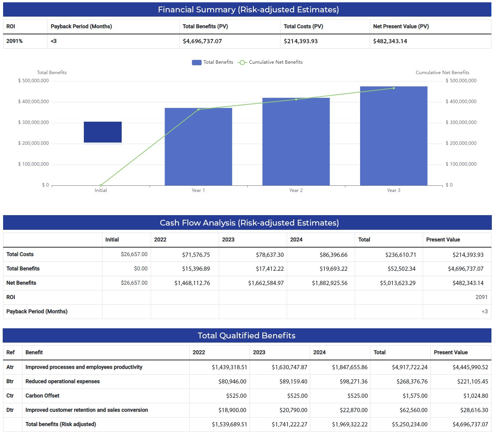Click the Total Costs 2024 value $86,396.66
493x438 pixels.
(333, 255)
